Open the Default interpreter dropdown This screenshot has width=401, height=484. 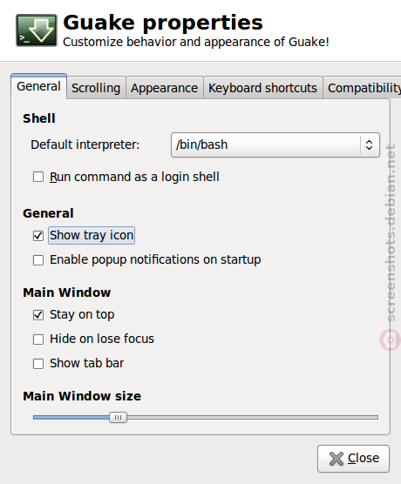point(275,145)
